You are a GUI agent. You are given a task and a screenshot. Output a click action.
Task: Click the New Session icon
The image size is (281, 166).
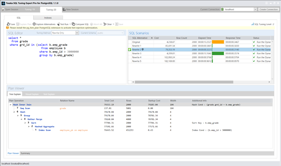click(x=64, y=9)
